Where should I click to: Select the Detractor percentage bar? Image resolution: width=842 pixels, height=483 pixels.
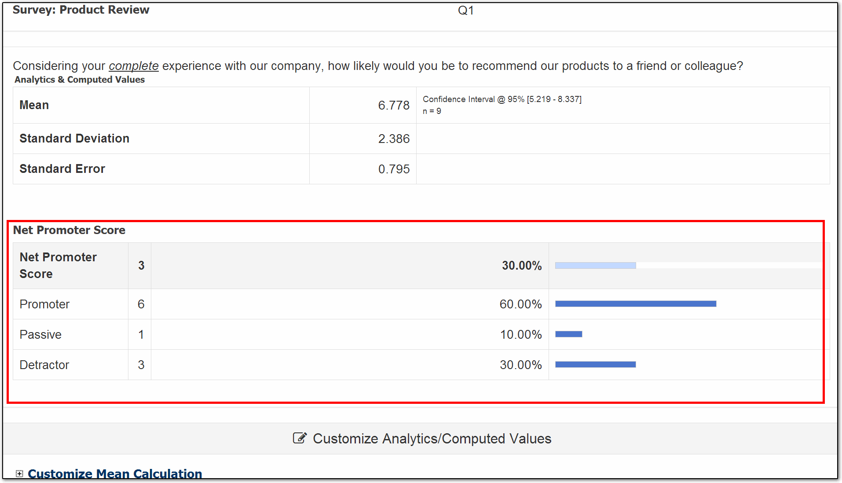[596, 364]
